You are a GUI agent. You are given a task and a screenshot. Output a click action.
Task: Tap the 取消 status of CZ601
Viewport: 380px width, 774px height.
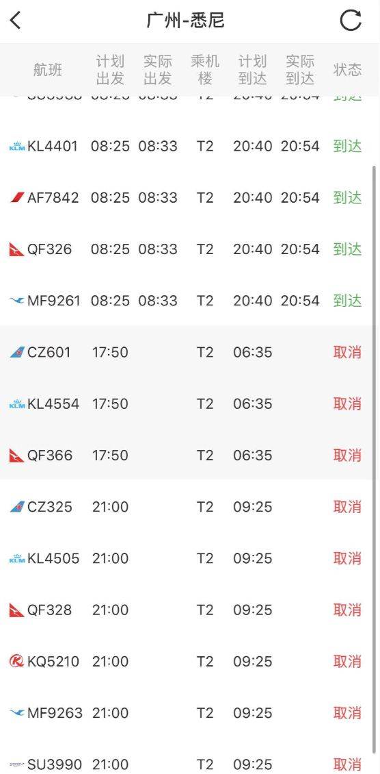tap(347, 352)
